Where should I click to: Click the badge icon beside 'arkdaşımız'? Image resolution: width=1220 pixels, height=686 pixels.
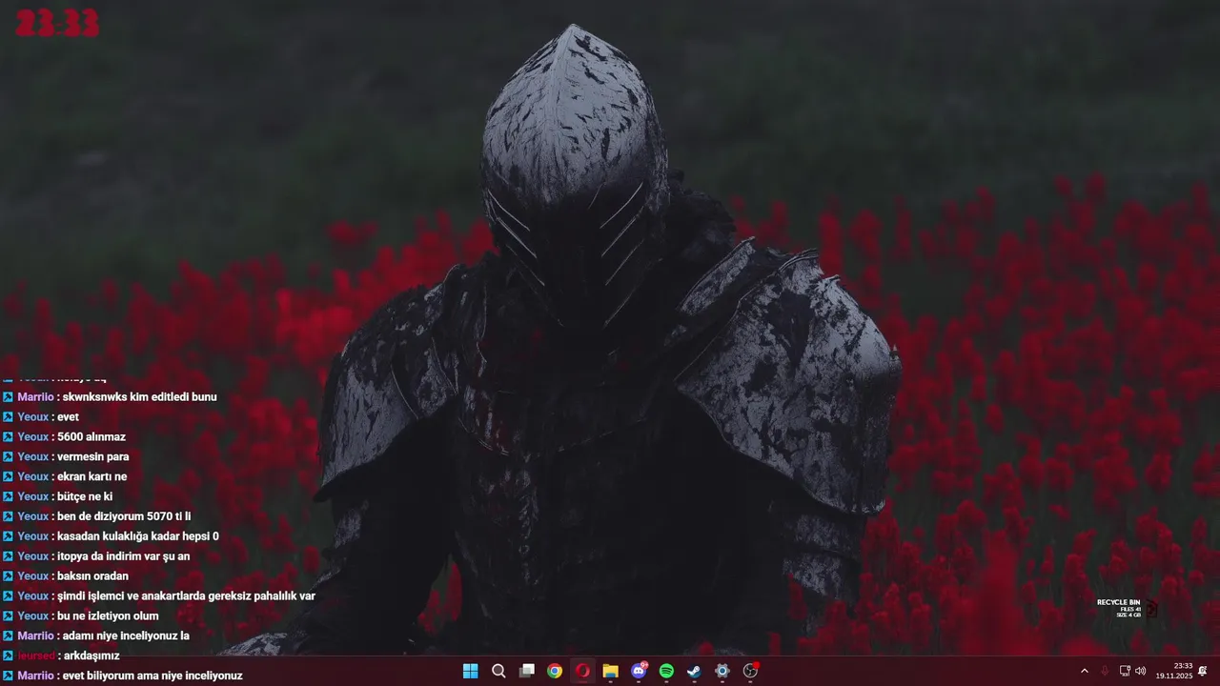point(8,656)
